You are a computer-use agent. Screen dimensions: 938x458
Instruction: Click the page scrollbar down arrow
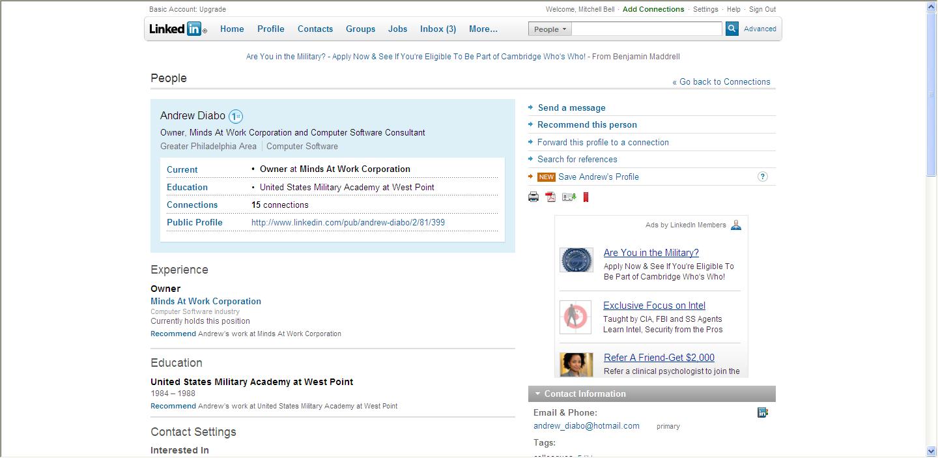pos(931,450)
